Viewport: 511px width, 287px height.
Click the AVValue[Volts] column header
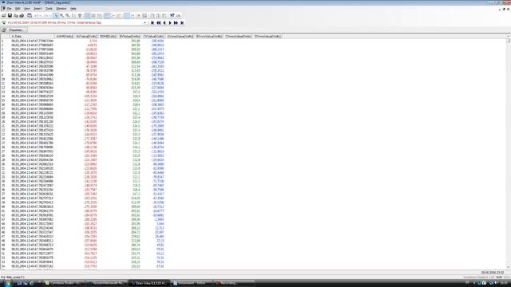(86, 37)
